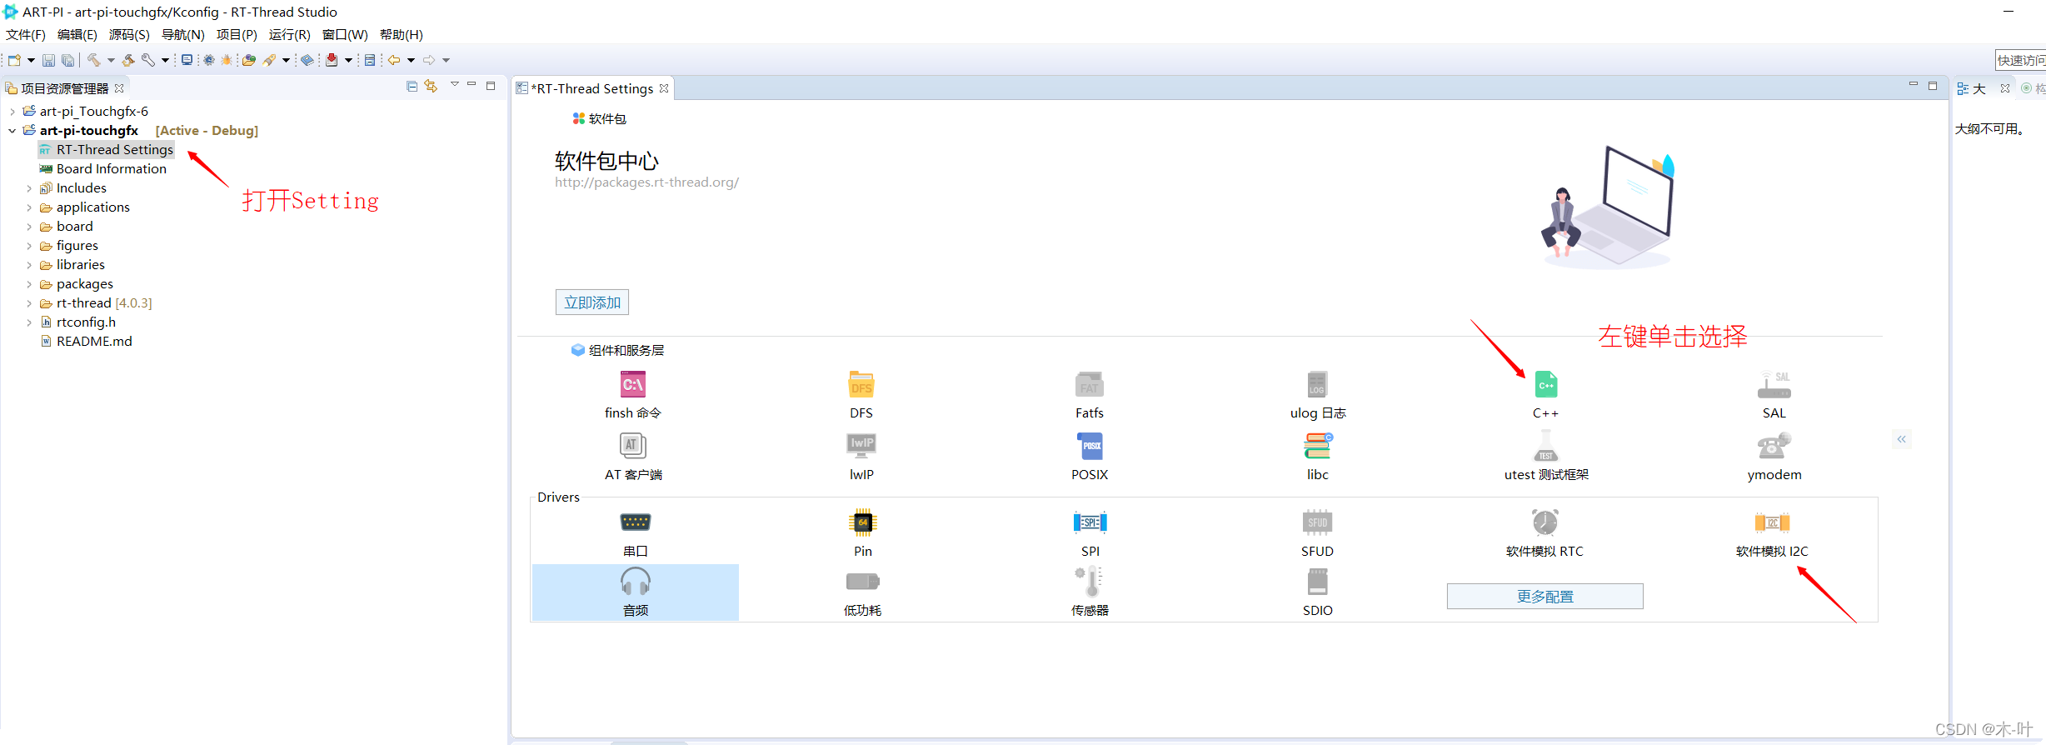Select the 音频 driver icon

pos(635,581)
